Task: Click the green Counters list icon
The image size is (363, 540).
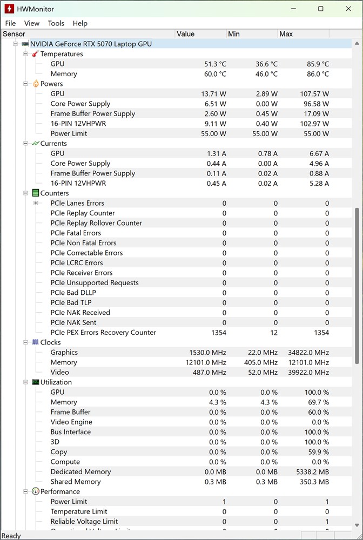Action: [35, 193]
